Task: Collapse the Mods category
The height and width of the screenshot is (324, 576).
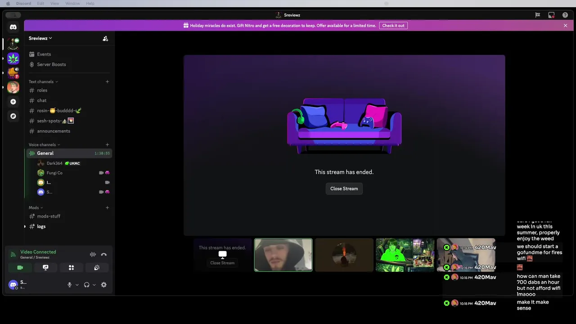Action: coord(36,207)
